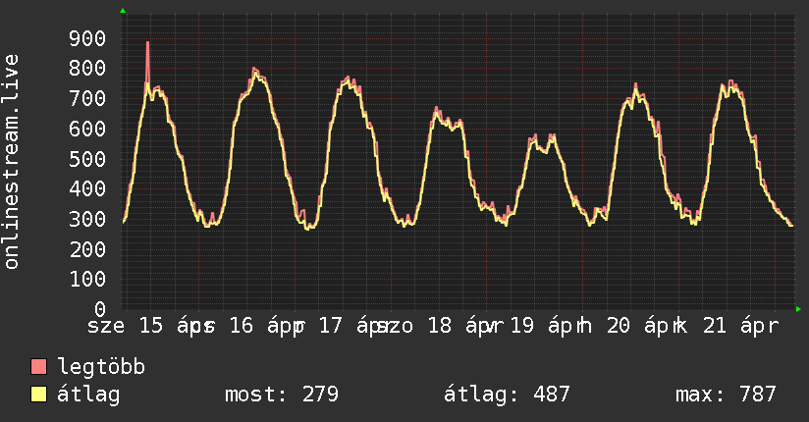
Task: Click the 500 y-axis label
Action: click(x=87, y=159)
